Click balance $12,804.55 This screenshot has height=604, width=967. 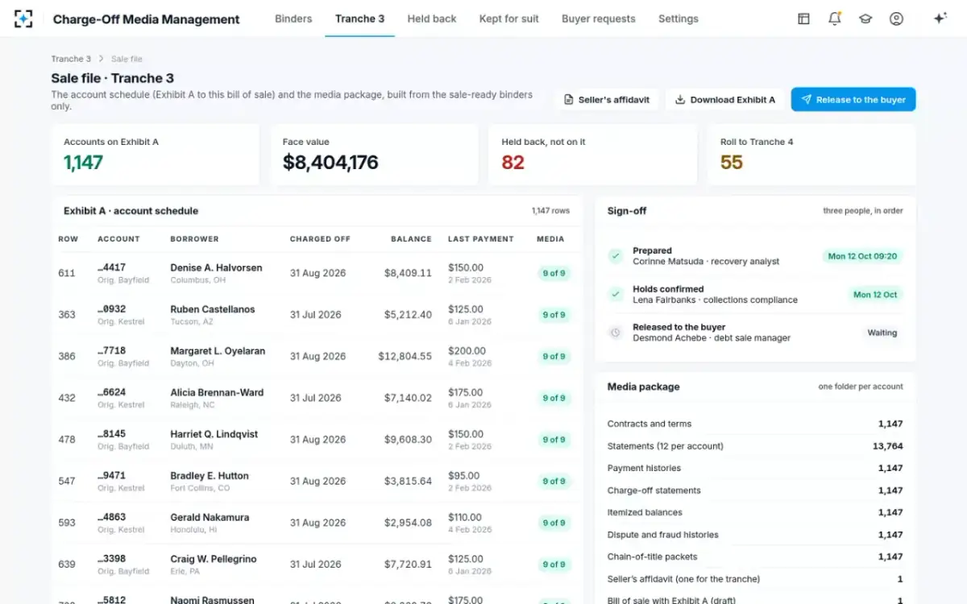[405, 356]
